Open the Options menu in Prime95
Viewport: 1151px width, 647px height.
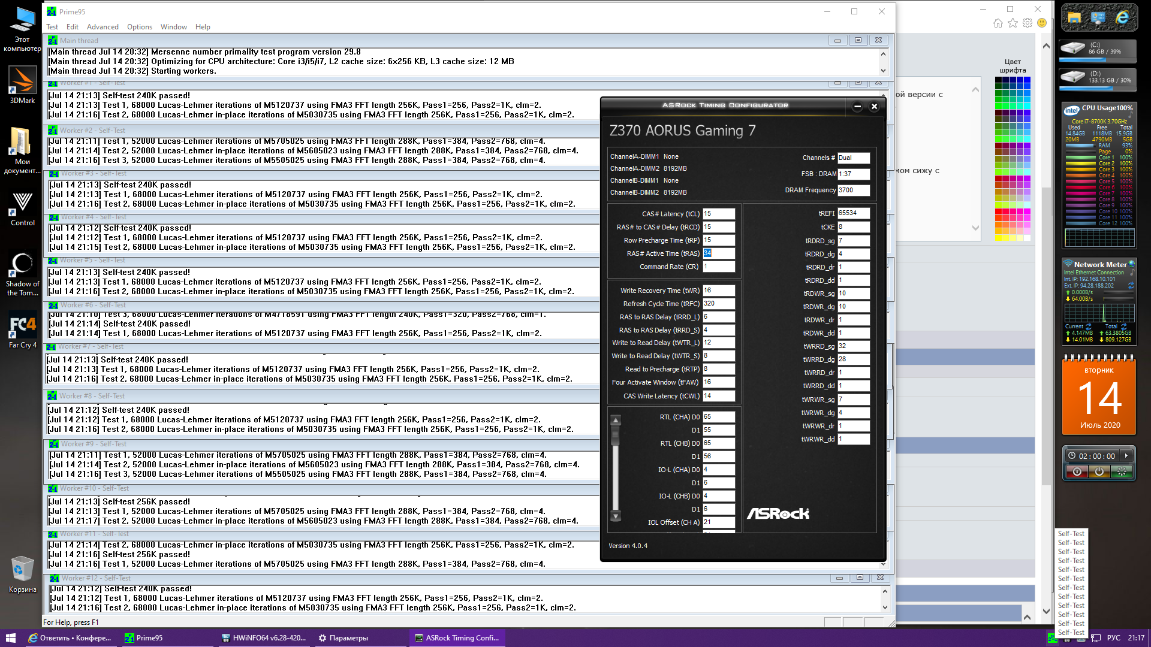tap(139, 27)
